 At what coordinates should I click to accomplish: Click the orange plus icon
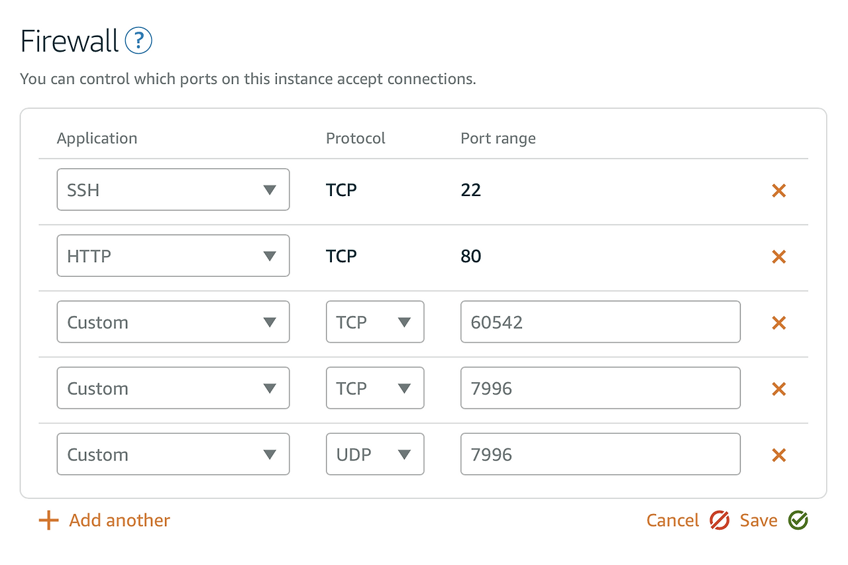(48, 521)
